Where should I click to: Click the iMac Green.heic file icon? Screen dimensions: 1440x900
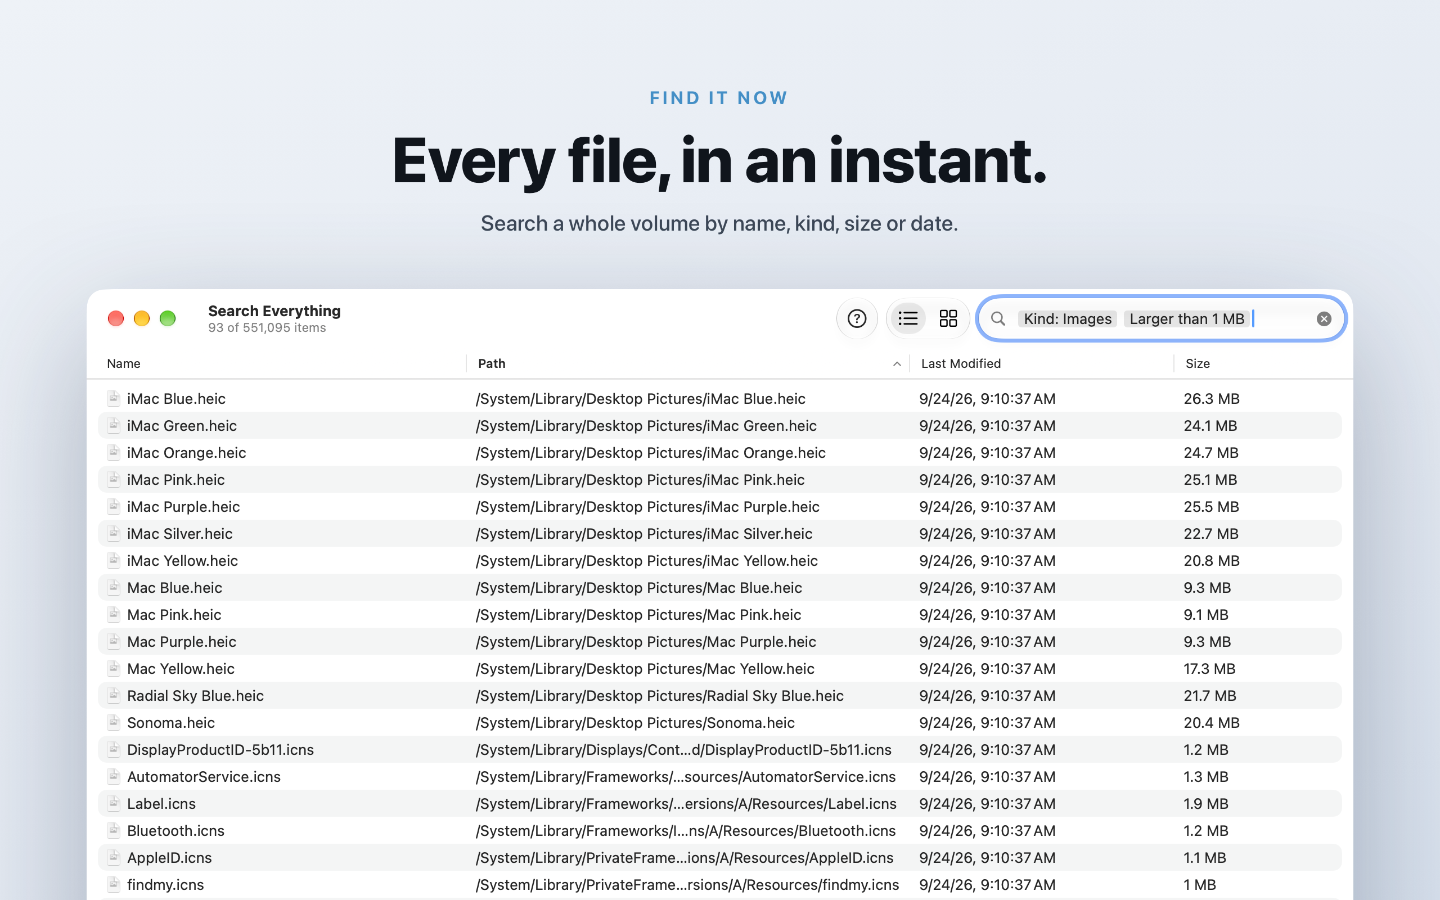point(114,425)
